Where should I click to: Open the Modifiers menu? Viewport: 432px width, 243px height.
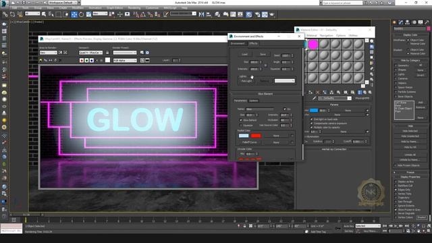coord(78,8)
